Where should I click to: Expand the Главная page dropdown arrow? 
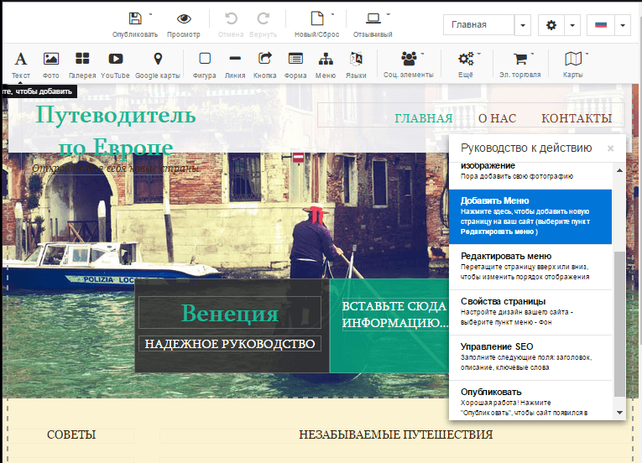coord(523,25)
